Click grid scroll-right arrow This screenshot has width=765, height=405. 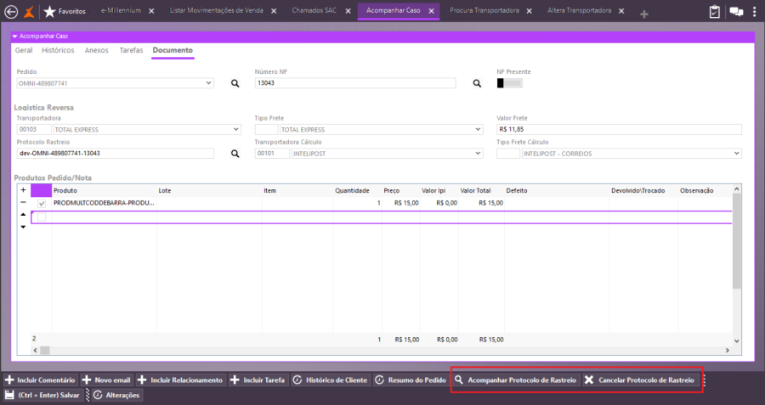coord(728,350)
